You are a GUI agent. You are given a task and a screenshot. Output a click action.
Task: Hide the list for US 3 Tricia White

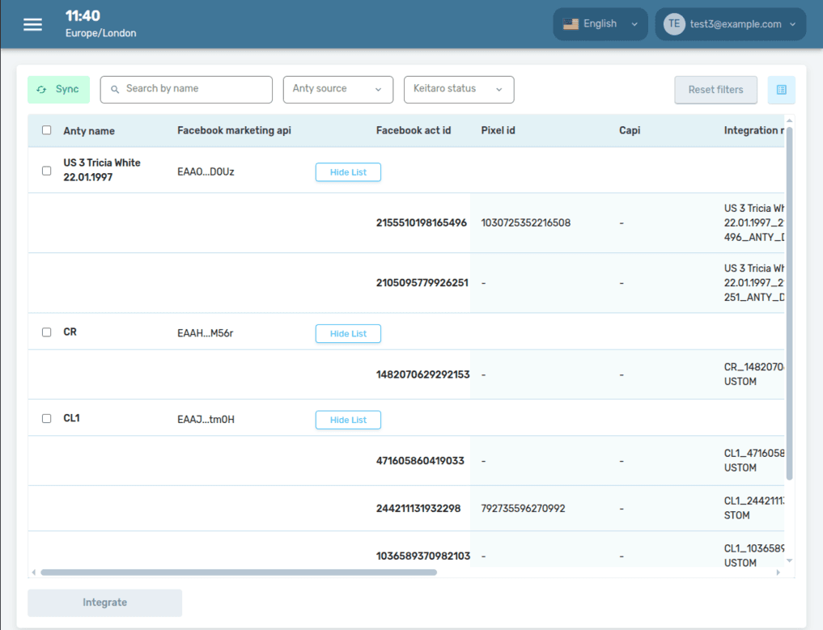point(348,172)
